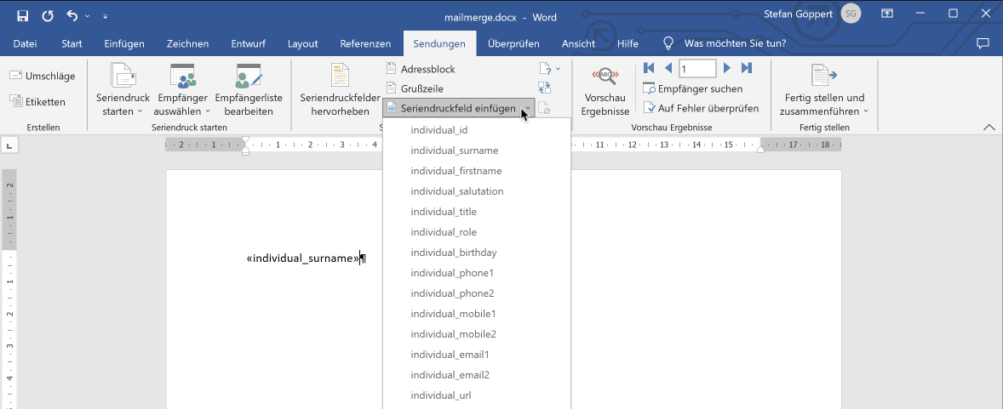The width and height of the screenshot is (1003, 409).
Task: Click the Save icon in title bar
Action: pos(22,15)
